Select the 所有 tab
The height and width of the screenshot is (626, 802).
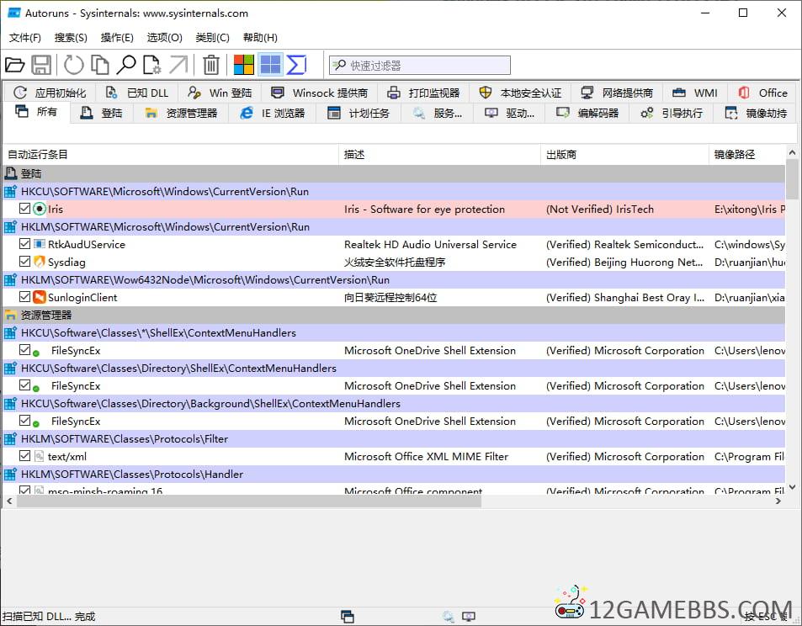36,112
